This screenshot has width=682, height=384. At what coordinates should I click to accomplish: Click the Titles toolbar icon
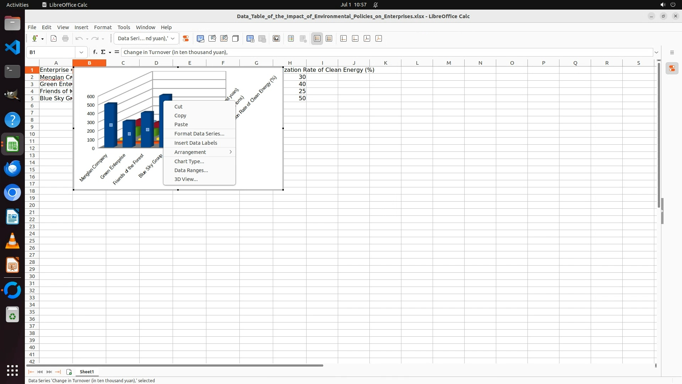[x=276, y=38]
